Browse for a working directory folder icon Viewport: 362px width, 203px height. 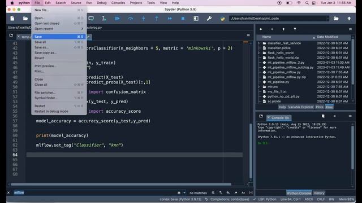click(336, 19)
